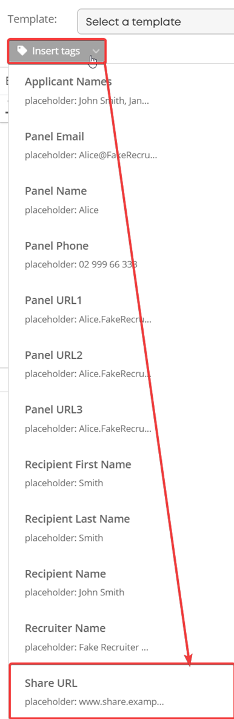The width and height of the screenshot is (234, 719).
Task: Select the Panel URL3 tag
Action: tap(121, 418)
